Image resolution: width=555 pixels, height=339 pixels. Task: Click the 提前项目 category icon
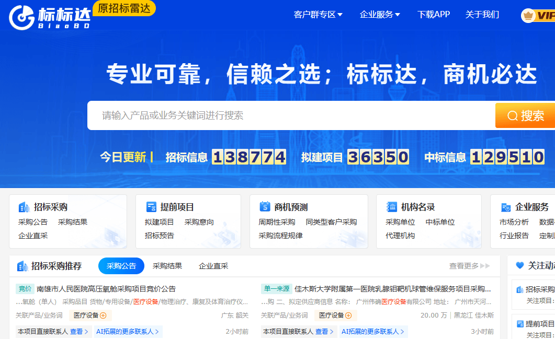tap(151, 207)
